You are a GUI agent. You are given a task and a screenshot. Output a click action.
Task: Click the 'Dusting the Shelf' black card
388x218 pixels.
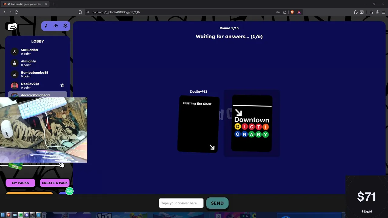[198, 124]
